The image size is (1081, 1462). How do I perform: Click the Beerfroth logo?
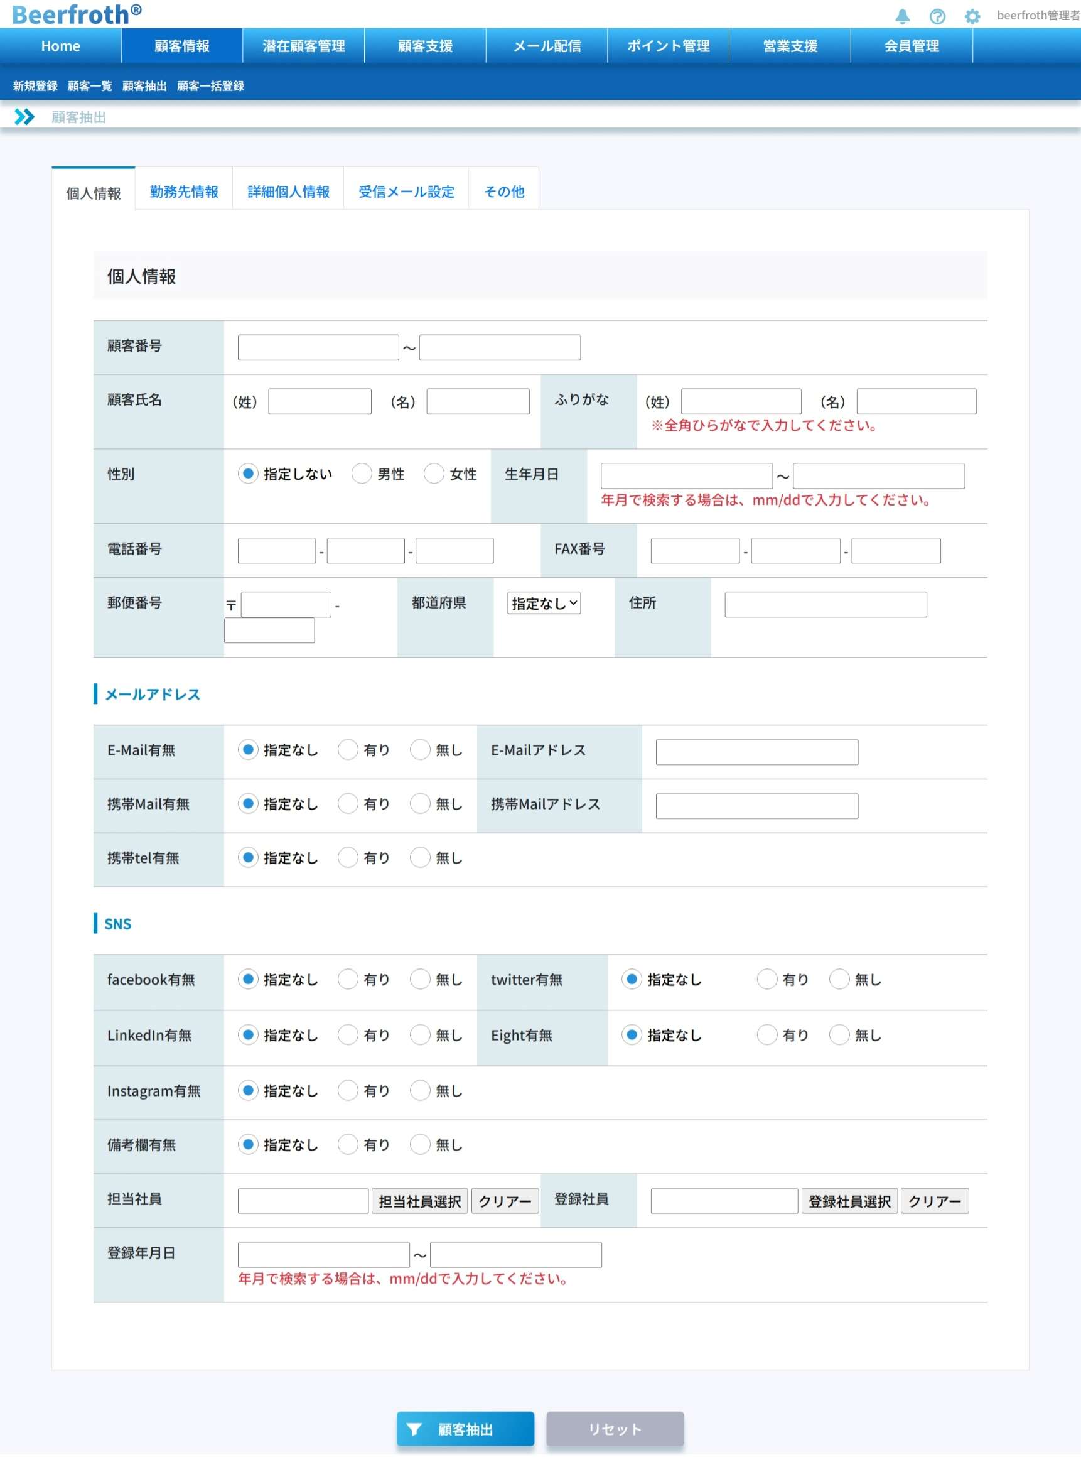click(77, 14)
